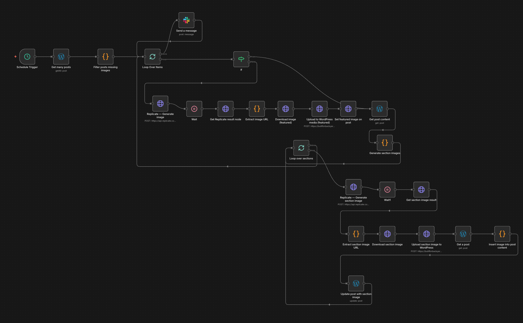
Task: Click the Insert image into post content node
Action: 502,234
